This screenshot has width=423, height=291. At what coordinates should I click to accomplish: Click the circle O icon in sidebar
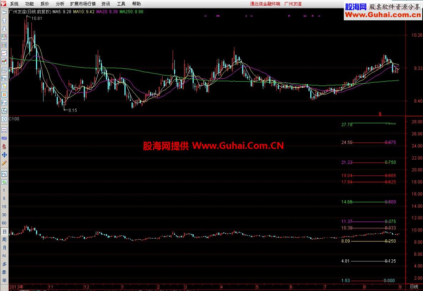[4, 119]
